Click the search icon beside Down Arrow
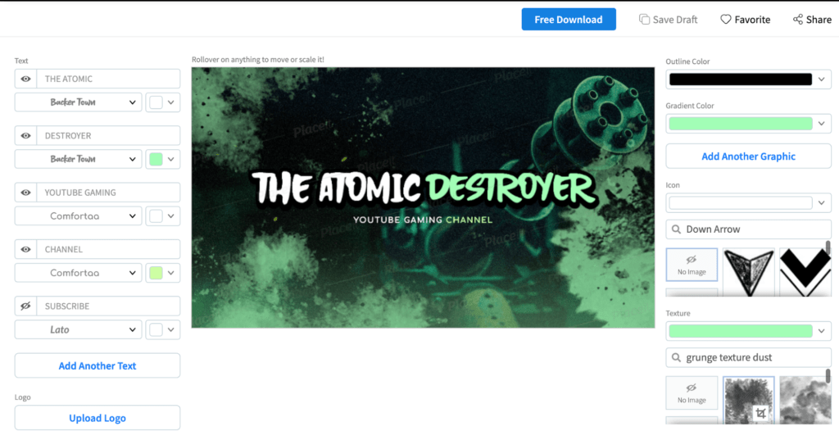 676,229
